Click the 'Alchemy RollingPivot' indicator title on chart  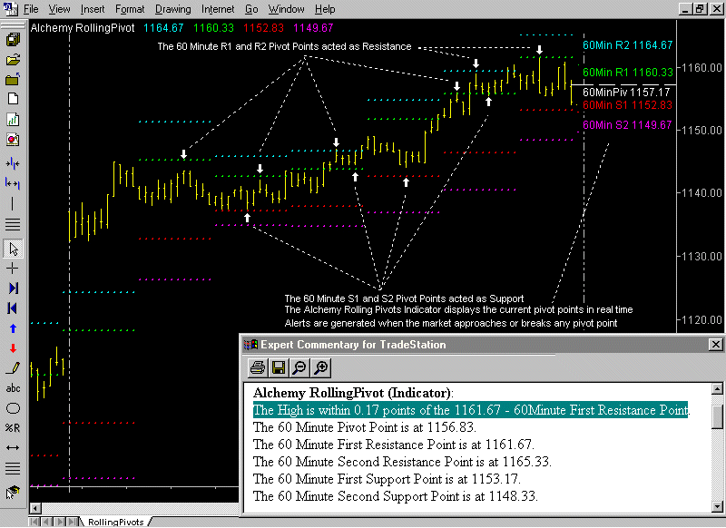(83, 28)
